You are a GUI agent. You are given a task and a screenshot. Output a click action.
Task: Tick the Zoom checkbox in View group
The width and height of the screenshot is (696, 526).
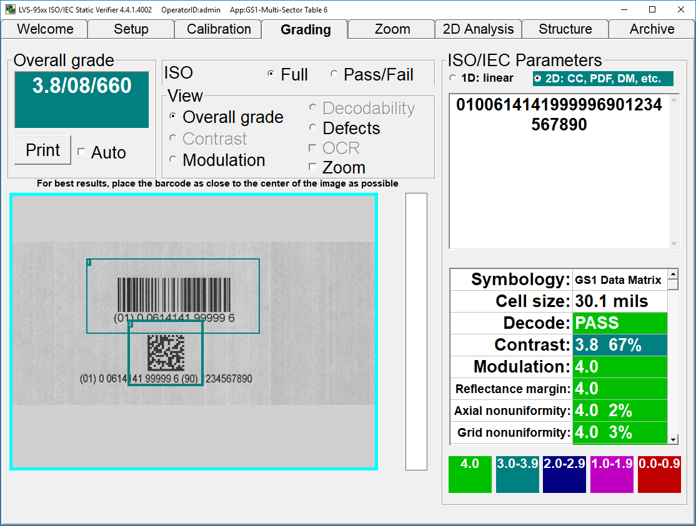pos(312,167)
